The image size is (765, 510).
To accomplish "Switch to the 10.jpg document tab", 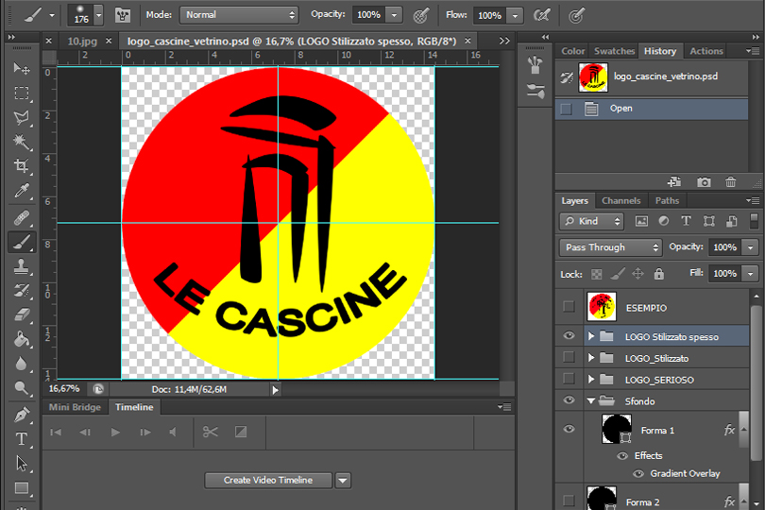I will click(82, 42).
